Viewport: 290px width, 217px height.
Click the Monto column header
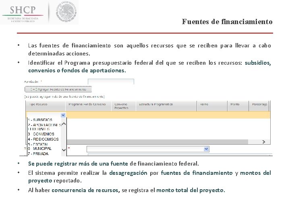[238, 106]
